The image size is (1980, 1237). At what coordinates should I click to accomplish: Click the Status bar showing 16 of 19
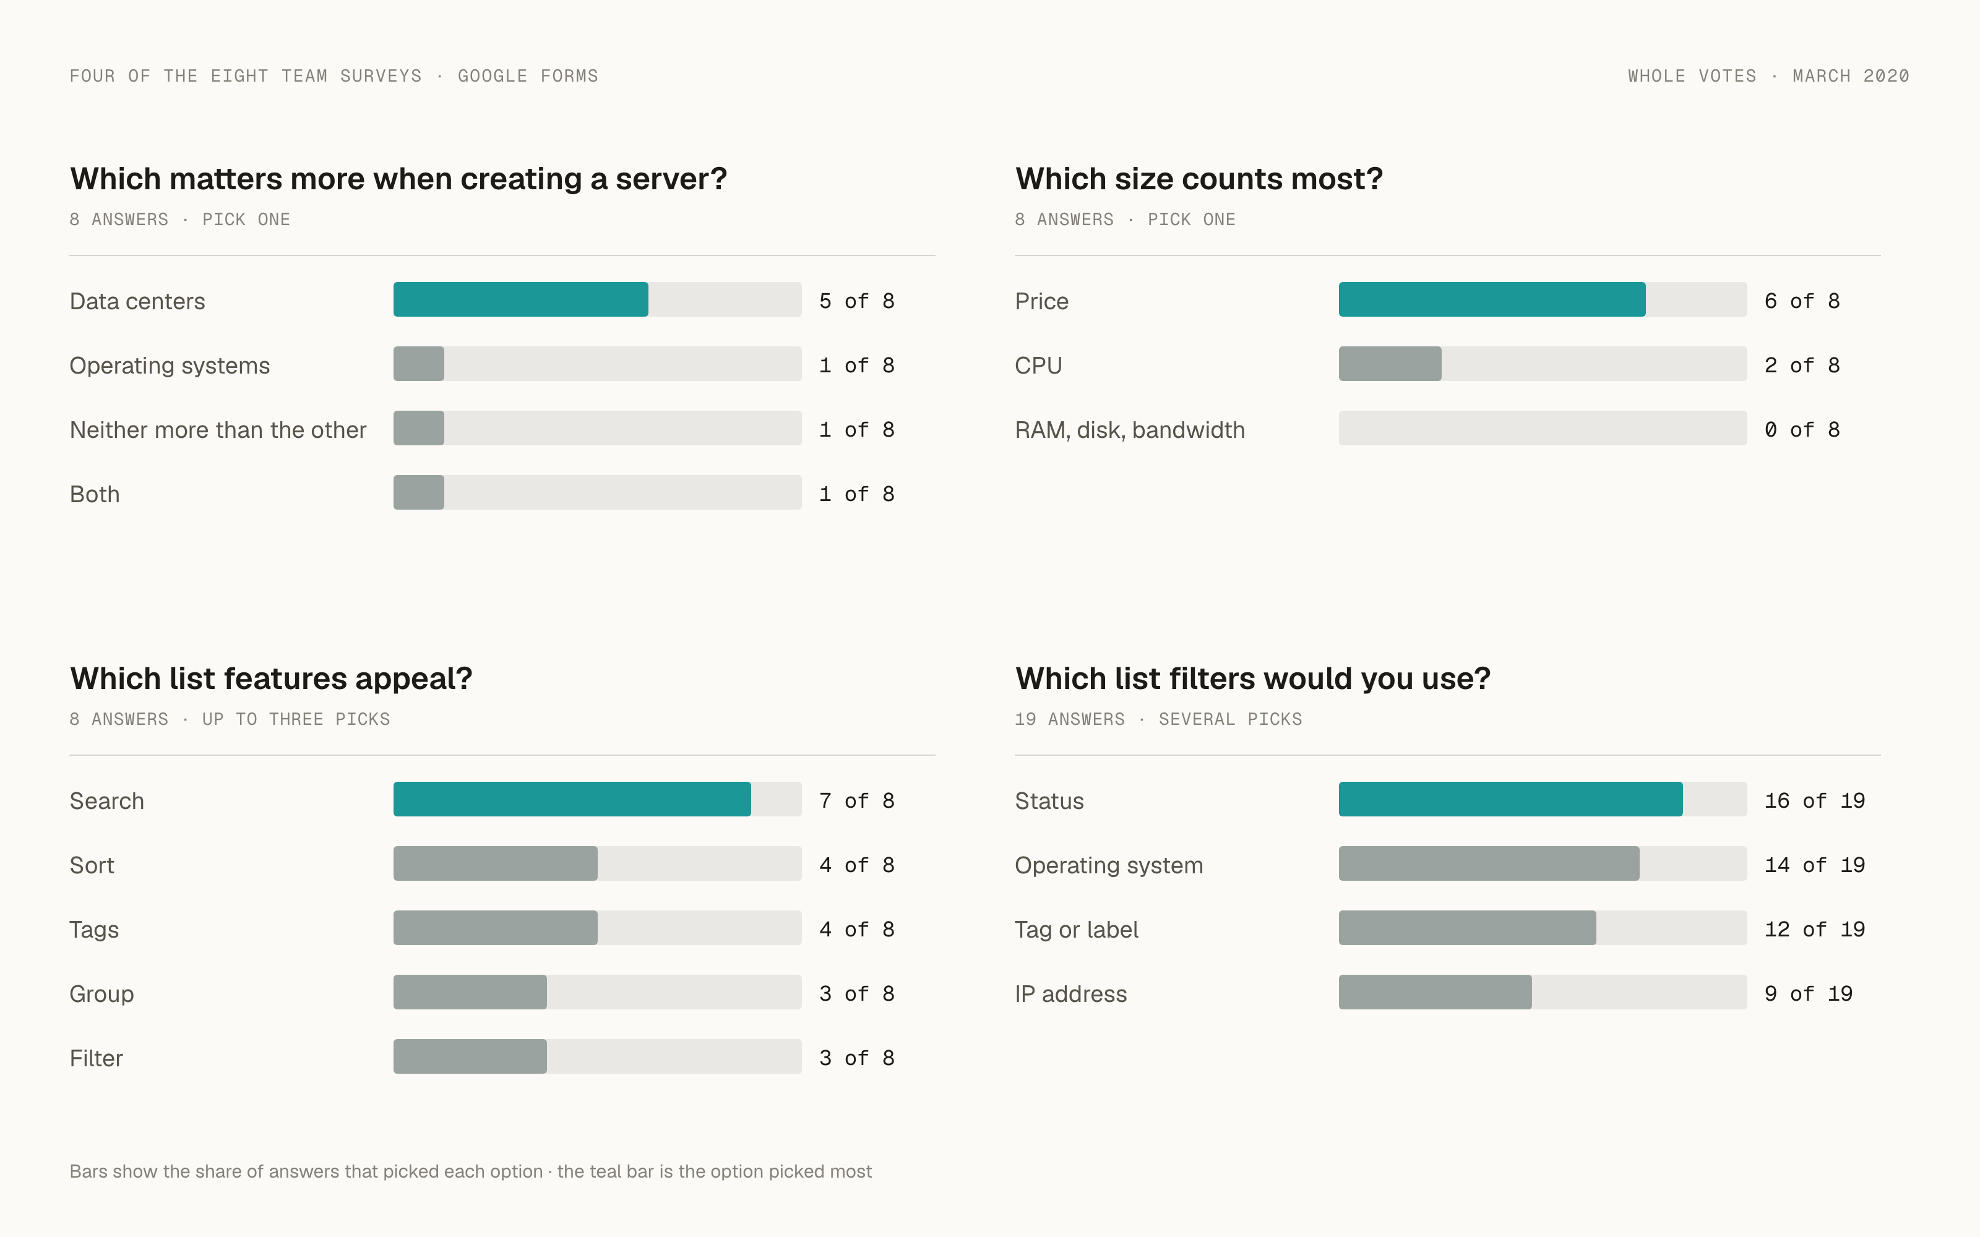click(x=1543, y=799)
